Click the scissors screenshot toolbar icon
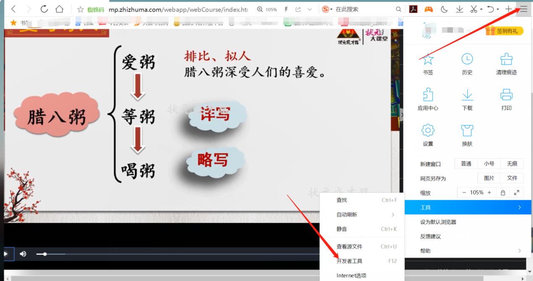 coord(473,8)
